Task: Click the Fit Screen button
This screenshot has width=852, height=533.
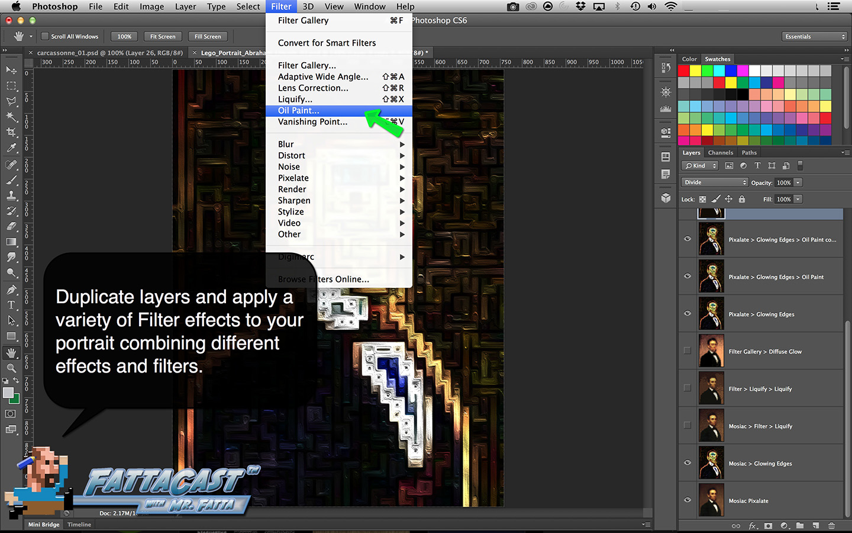Action: coord(163,36)
